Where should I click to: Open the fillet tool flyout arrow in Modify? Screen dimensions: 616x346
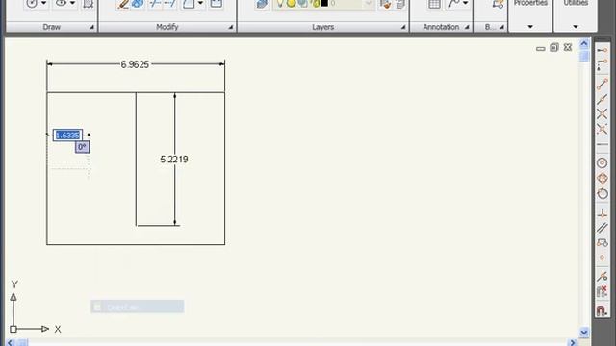[200, 4]
